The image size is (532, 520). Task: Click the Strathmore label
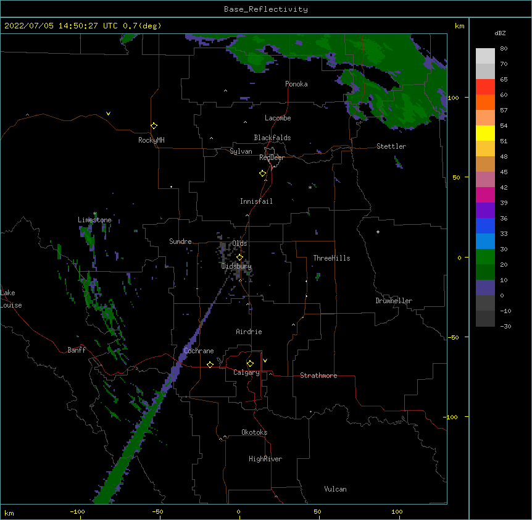pyautogui.click(x=318, y=375)
